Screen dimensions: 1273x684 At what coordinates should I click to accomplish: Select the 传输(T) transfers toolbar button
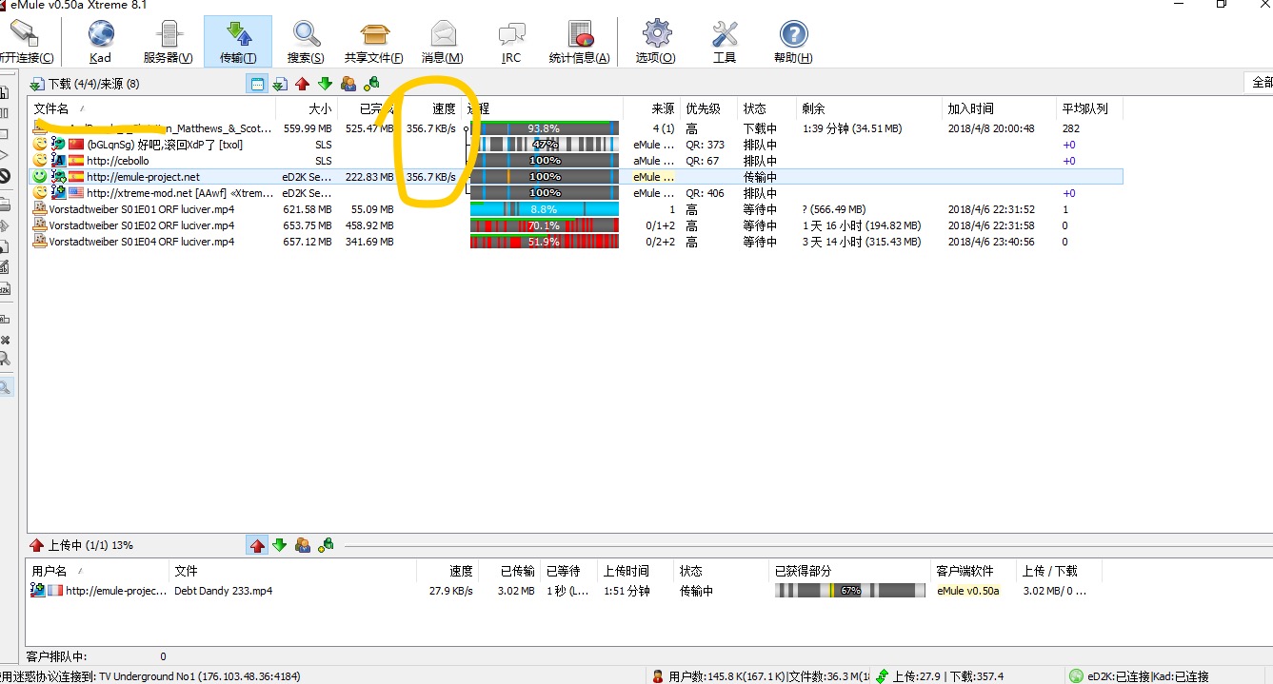pos(237,43)
